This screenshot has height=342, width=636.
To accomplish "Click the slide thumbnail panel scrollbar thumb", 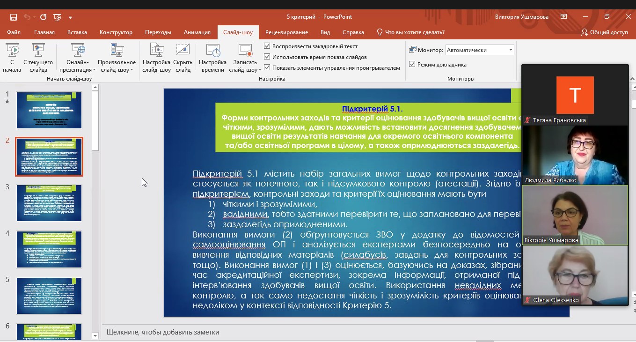I will point(95,121).
